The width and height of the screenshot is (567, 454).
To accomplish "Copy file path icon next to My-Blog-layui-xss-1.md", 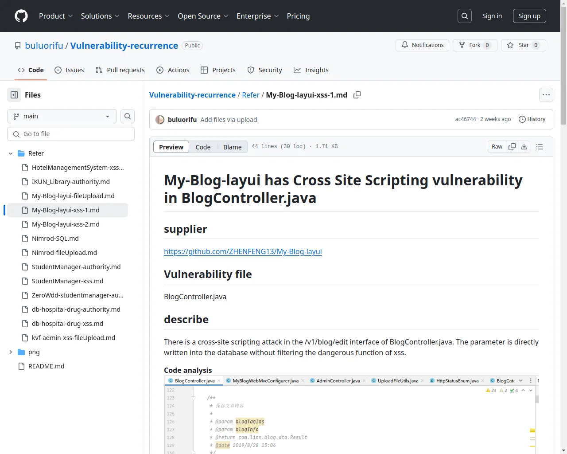I will click(357, 95).
